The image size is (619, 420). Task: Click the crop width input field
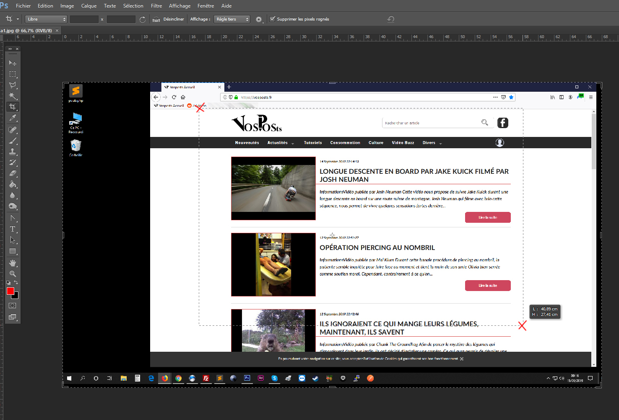[x=84, y=19]
